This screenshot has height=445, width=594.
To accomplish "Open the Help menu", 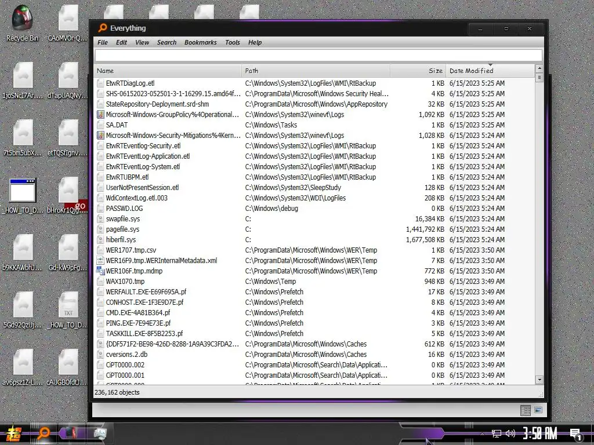I will pyautogui.click(x=255, y=42).
